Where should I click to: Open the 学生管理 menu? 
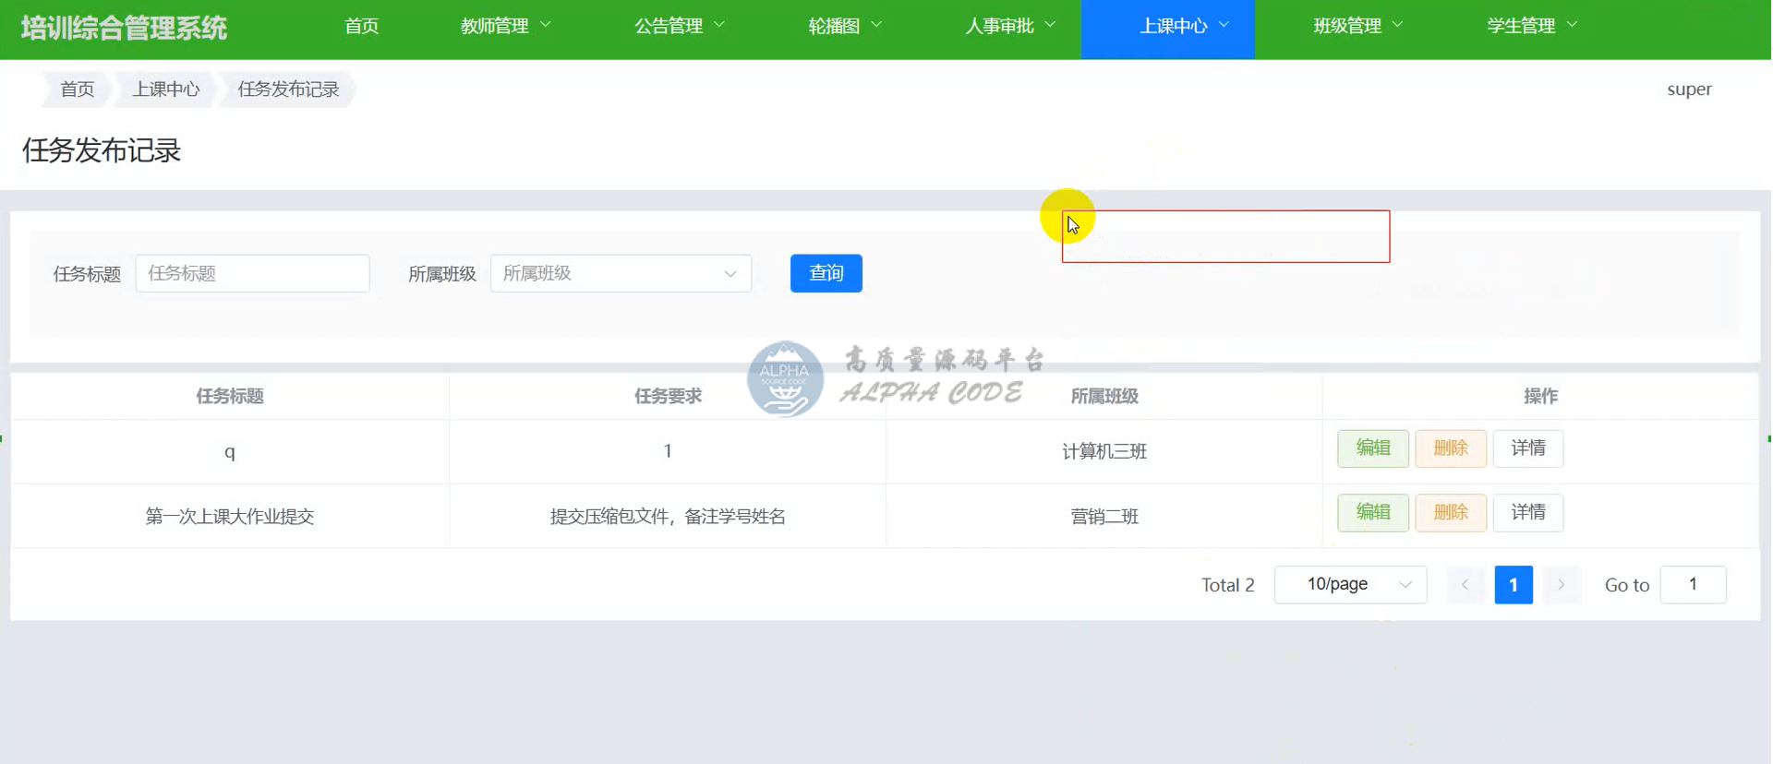[1531, 26]
